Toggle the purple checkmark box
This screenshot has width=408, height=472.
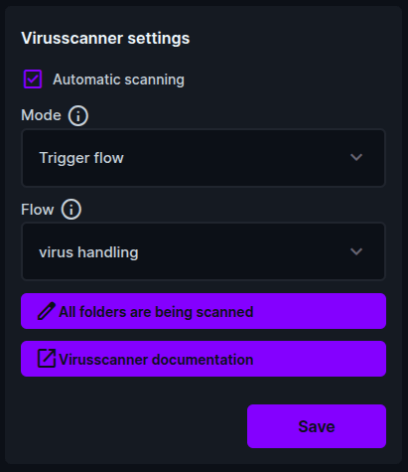coord(33,79)
